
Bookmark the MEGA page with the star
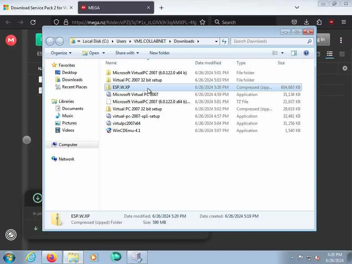(202, 22)
